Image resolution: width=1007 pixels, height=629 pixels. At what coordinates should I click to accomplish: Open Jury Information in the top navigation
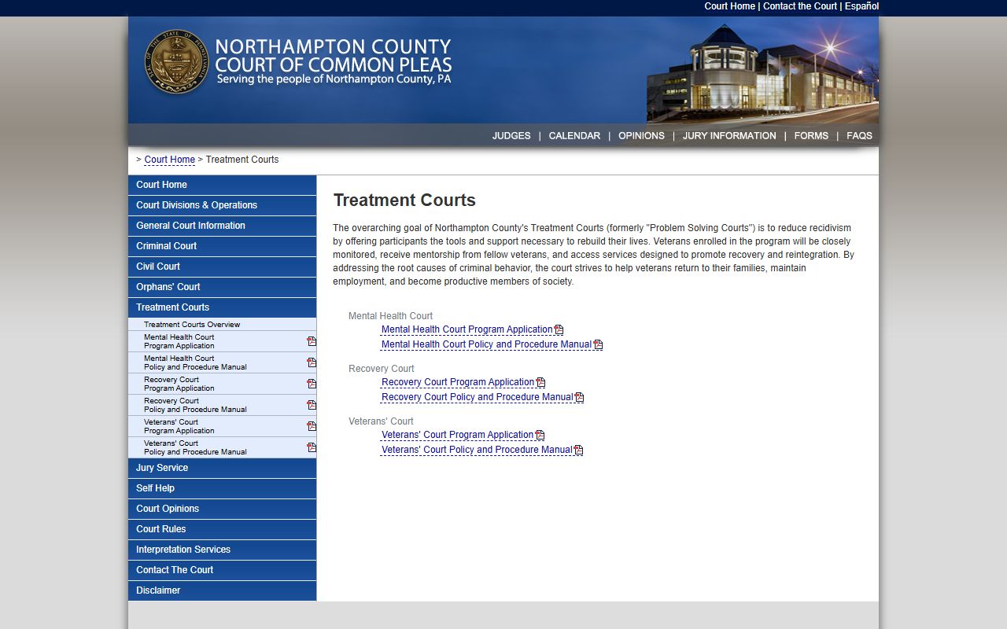pos(729,136)
